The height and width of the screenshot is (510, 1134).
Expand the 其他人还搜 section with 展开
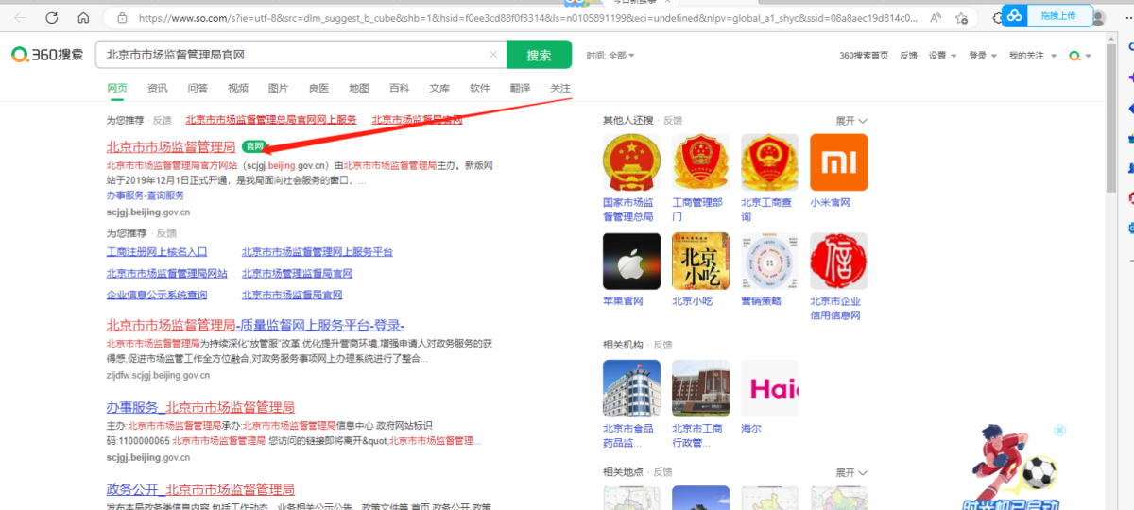[850, 121]
